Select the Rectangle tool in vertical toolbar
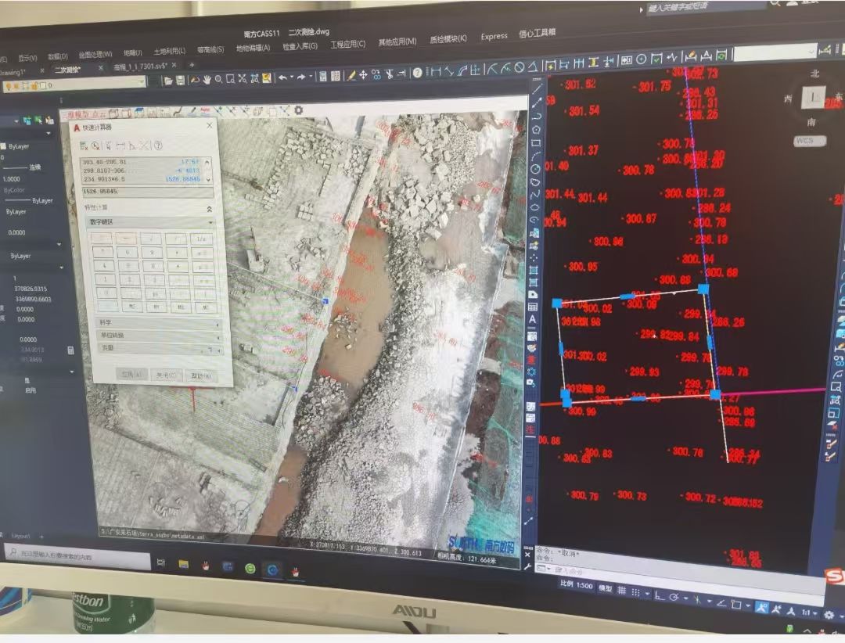 click(536, 143)
